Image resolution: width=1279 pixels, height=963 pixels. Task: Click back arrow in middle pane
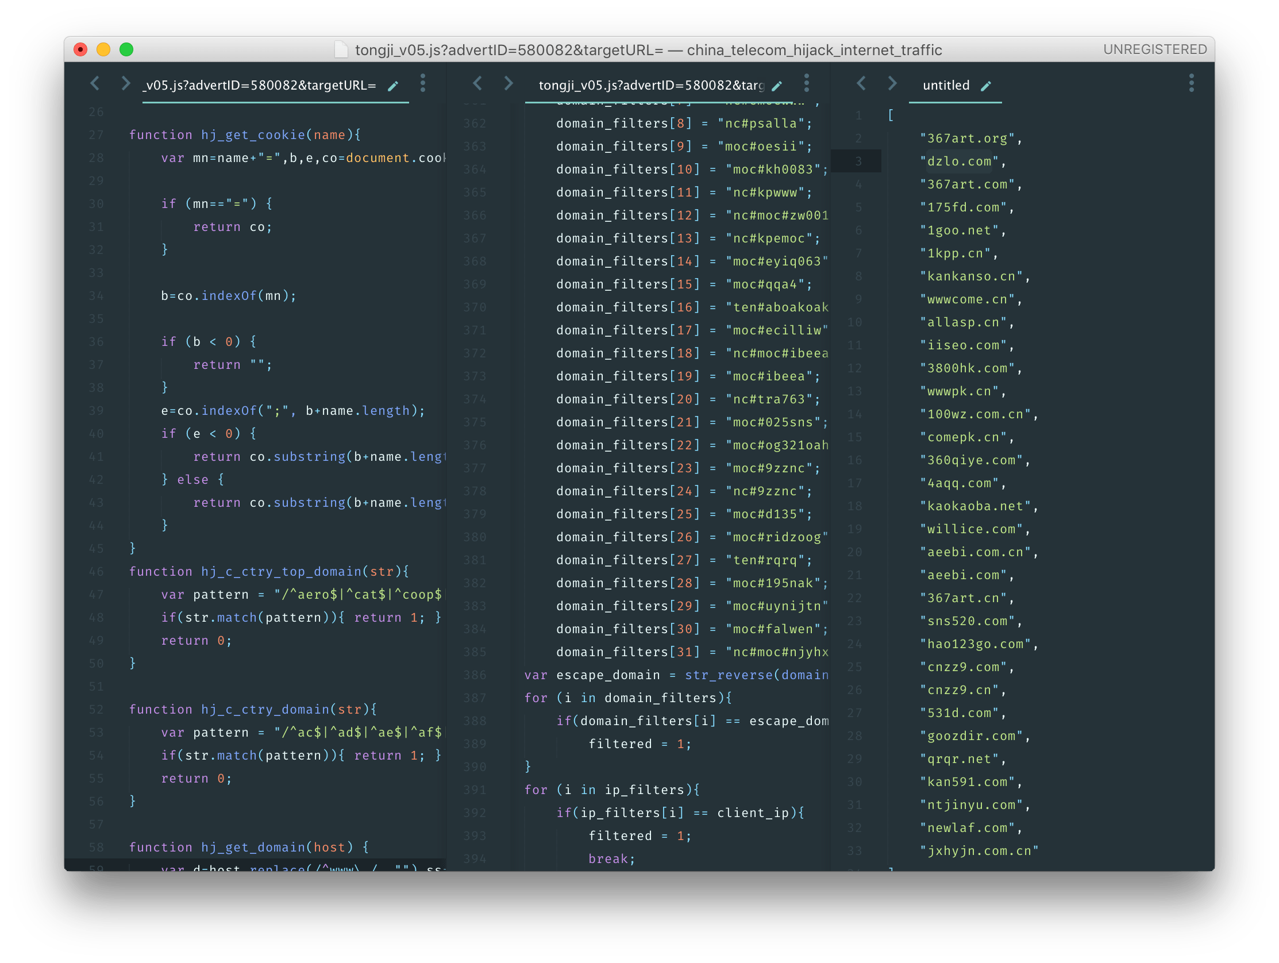[x=477, y=83]
